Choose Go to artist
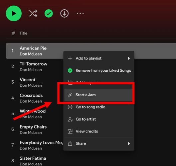Viewport: 176px width, 166px height. 99,119
